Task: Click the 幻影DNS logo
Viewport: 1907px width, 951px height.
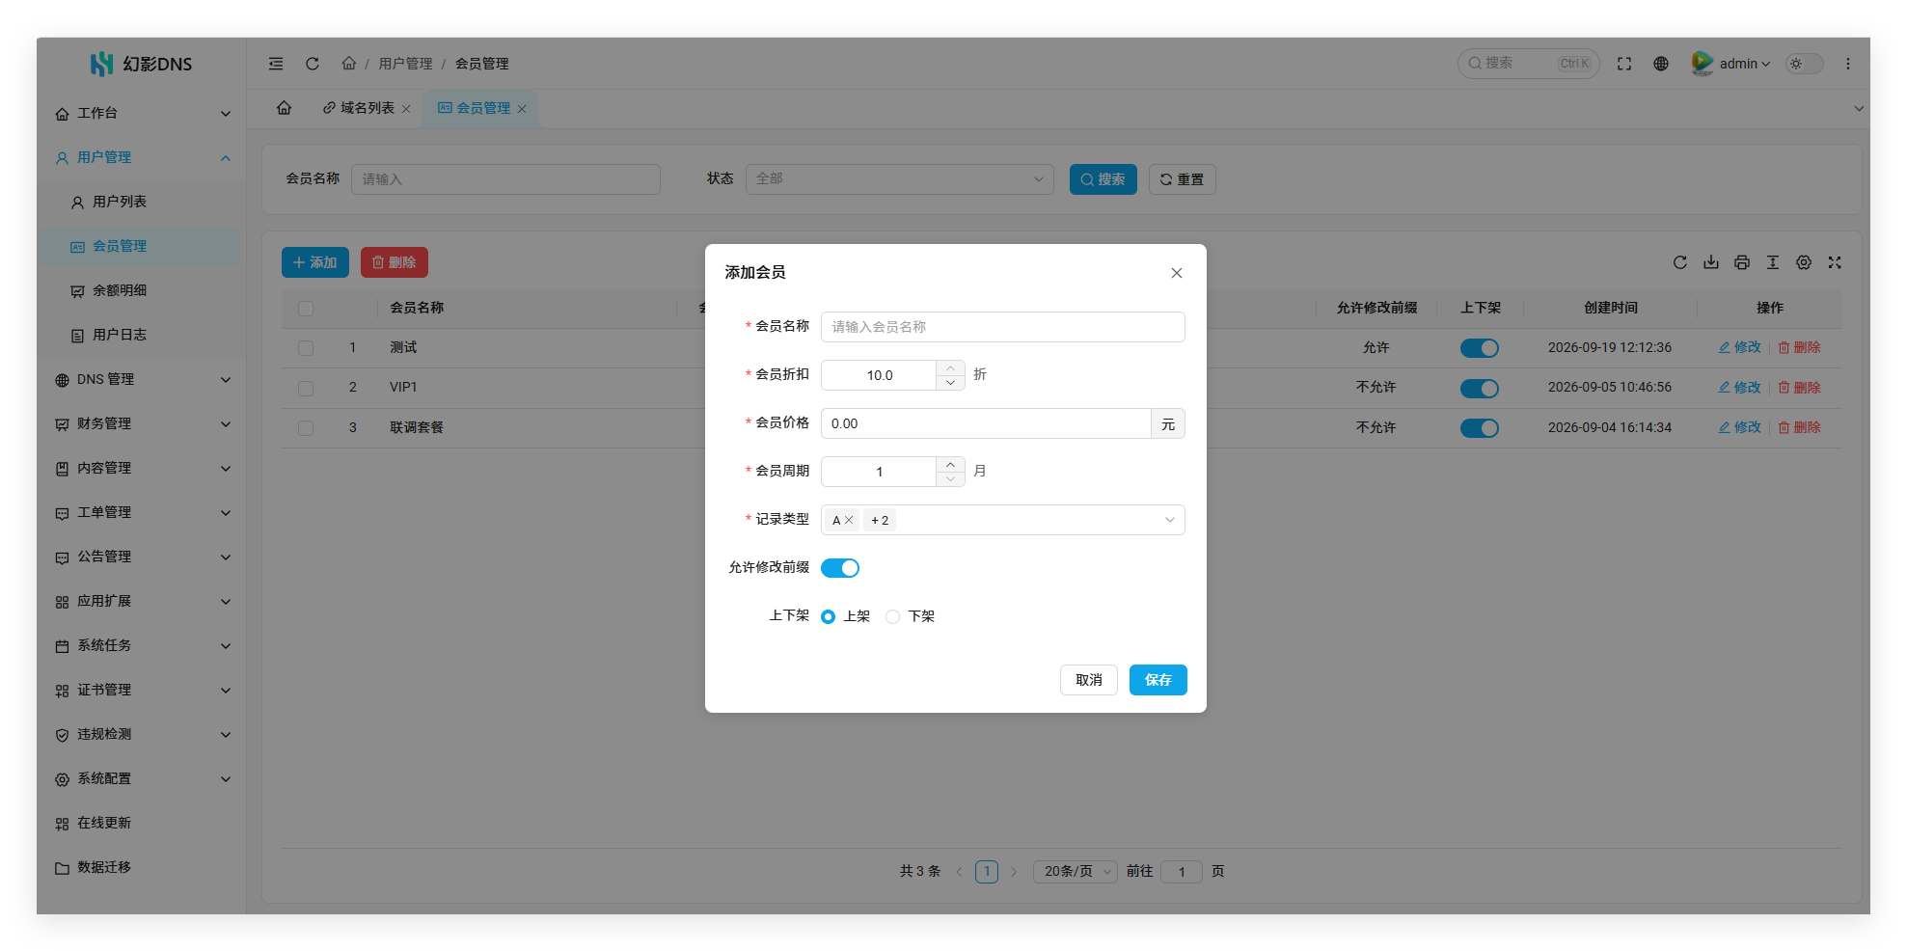Action: pyautogui.click(x=142, y=64)
